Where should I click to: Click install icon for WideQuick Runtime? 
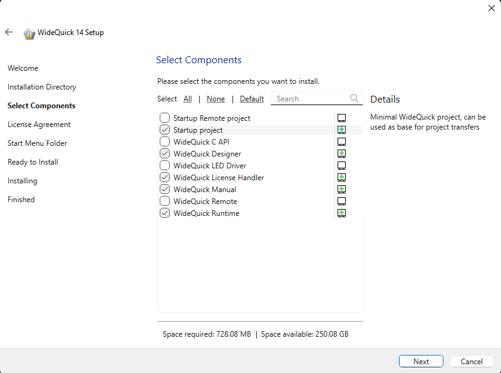click(341, 213)
